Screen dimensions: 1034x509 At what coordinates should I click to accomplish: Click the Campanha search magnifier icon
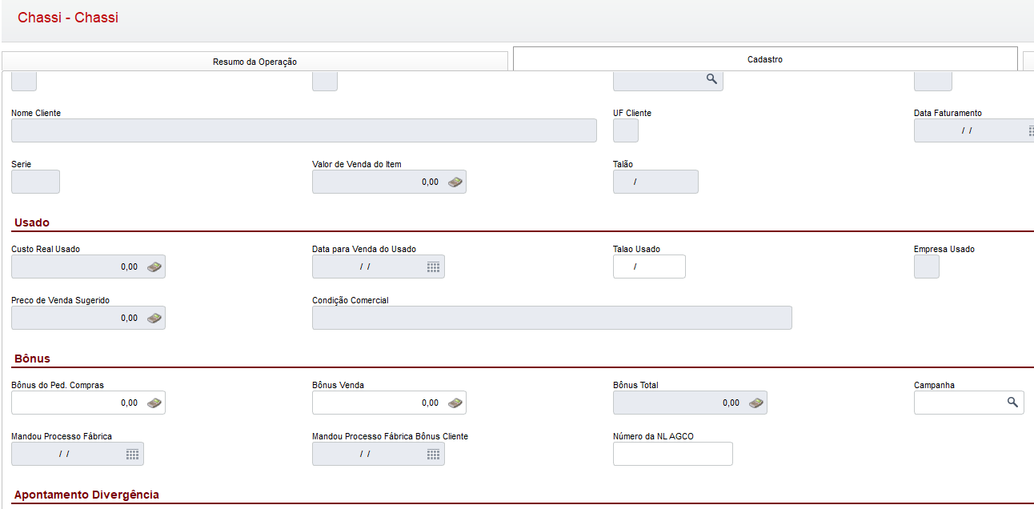click(1012, 402)
